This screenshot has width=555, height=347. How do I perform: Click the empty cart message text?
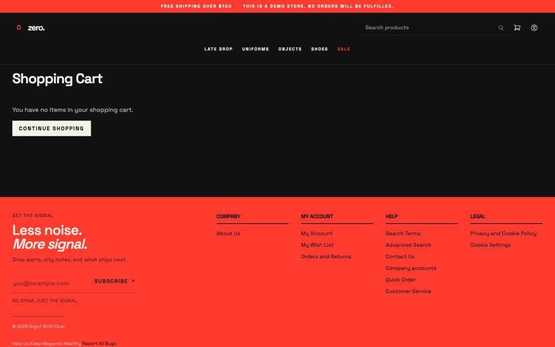[x=73, y=110]
